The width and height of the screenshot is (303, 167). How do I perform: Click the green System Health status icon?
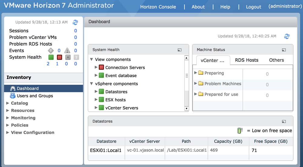[51, 57]
